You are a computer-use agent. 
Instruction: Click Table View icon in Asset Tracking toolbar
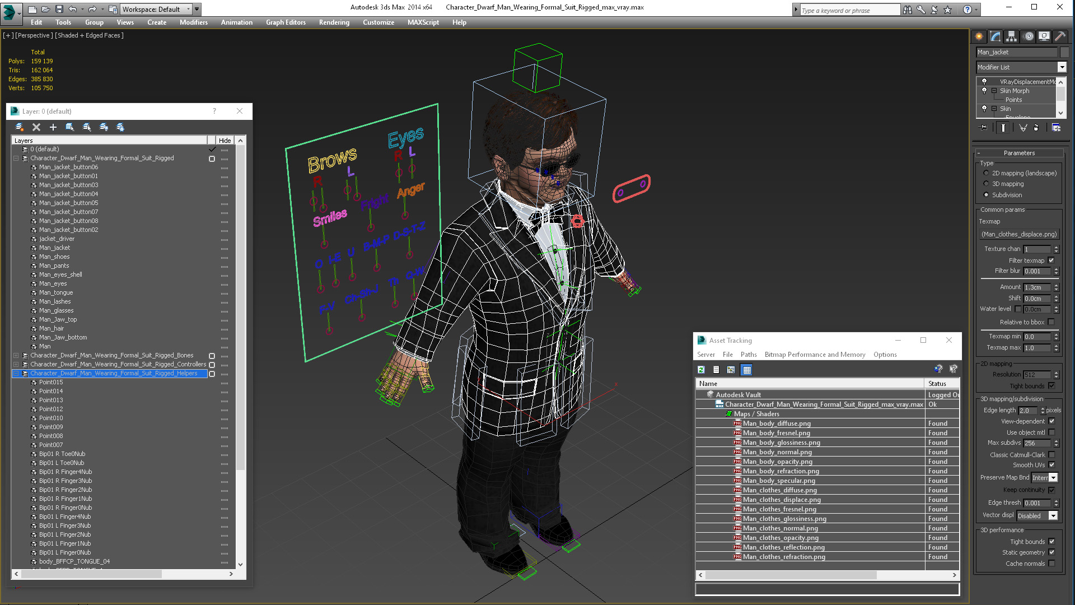747,370
